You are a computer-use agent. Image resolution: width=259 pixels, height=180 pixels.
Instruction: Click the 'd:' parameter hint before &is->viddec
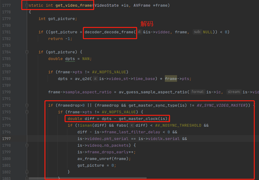coord(140,32)
